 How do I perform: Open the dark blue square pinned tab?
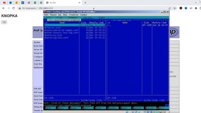23,3
